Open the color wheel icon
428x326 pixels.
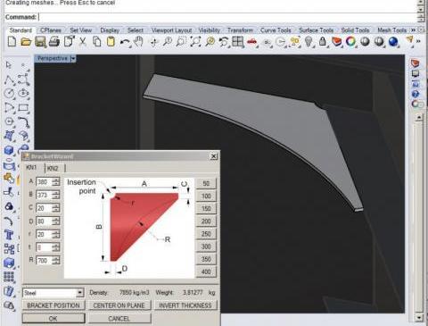tap(350, 41)
